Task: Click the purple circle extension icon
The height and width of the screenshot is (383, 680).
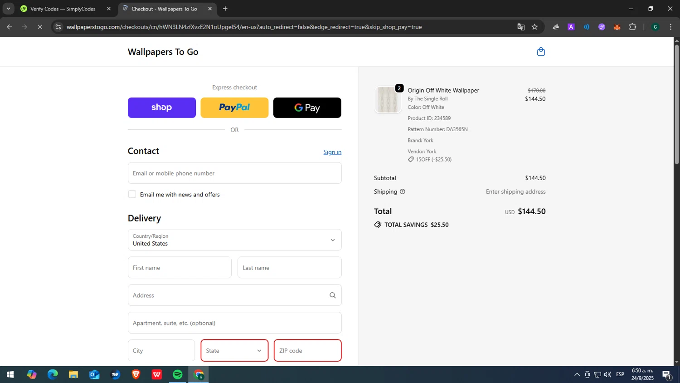Action: click(602, 27)
